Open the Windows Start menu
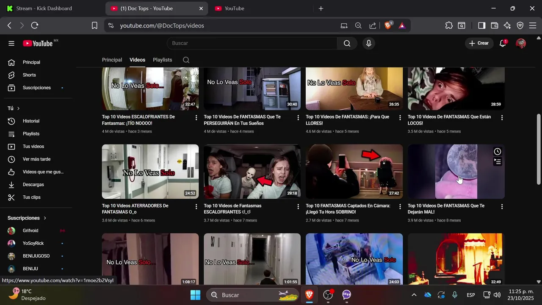542x305 pixels. pos(195,295)
